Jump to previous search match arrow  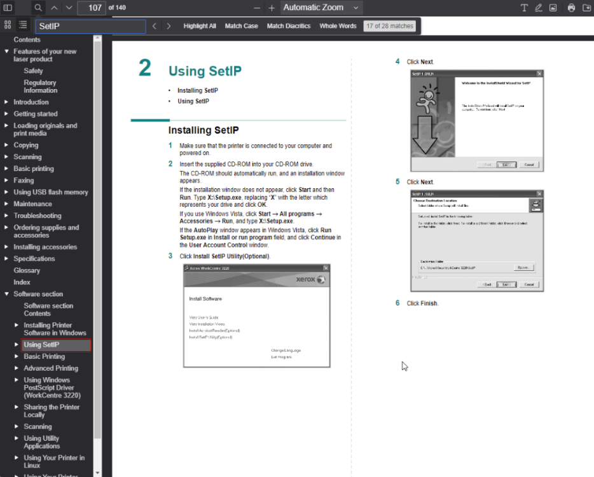tap(154, 26)
